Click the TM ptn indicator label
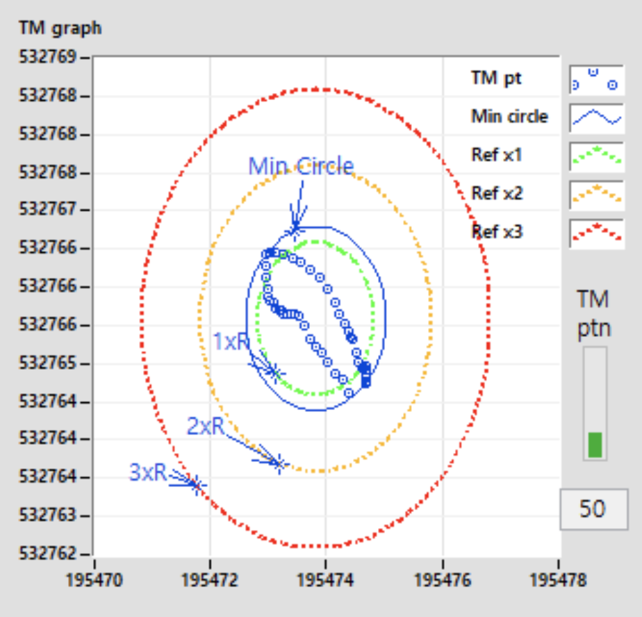Viewport: 642px width, 617px height. pos(593,315)
